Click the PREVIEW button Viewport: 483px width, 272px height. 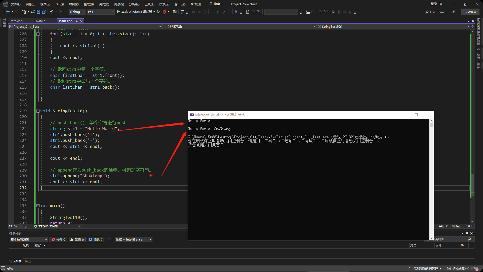(x=470, y=12)
